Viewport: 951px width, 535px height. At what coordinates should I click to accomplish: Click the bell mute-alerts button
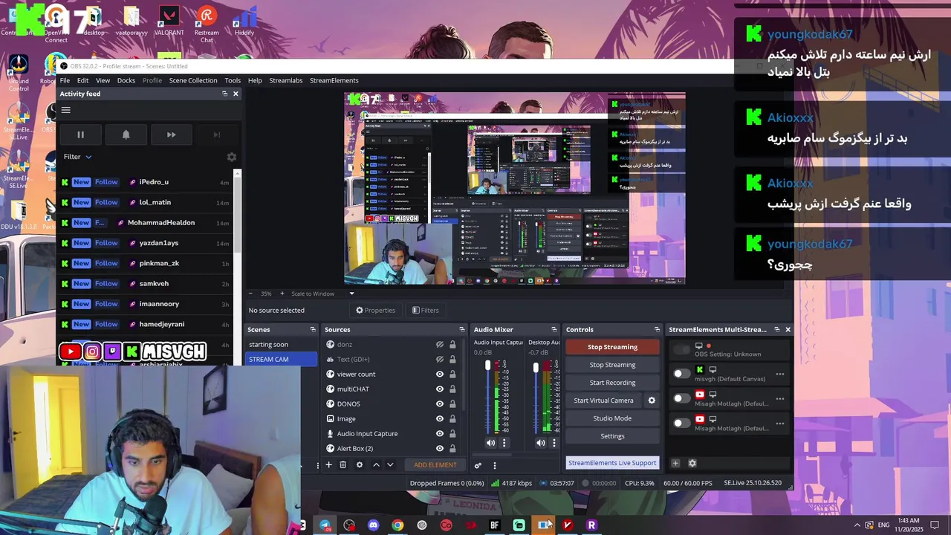tap(126, 134)
